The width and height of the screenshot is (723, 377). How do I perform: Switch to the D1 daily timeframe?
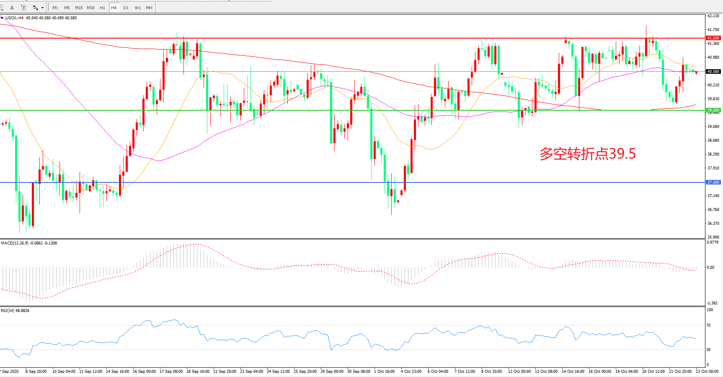click(126, 8)
